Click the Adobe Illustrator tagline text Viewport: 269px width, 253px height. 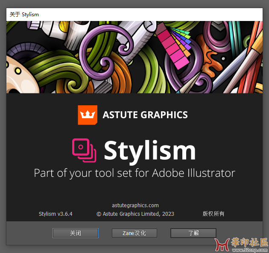134,173
